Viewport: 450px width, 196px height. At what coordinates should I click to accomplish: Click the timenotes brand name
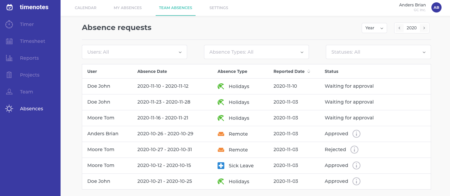(x=34, y=7)
